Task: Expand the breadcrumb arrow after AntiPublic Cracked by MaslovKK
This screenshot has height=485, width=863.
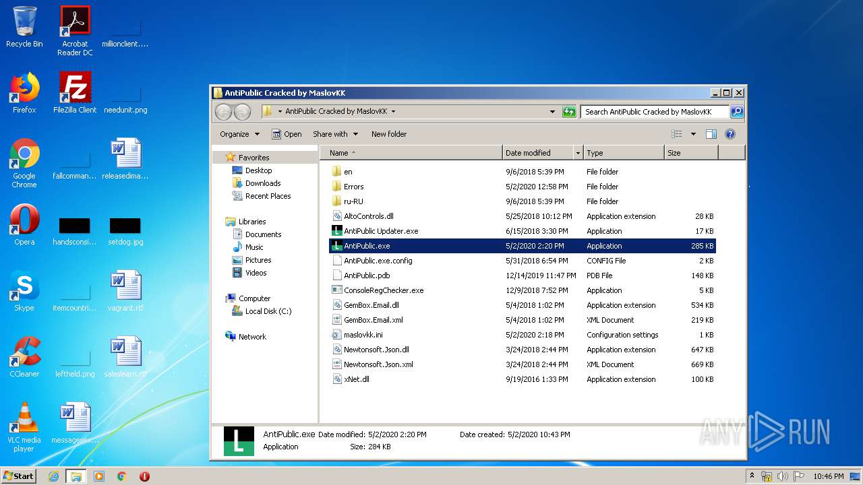Action: click(x=394, y=112)
